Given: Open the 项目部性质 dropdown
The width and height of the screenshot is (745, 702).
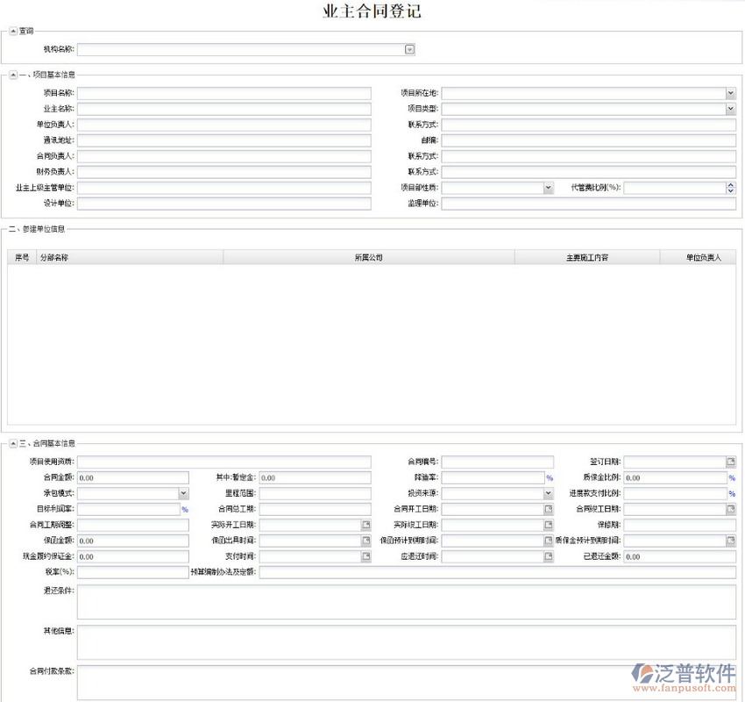Looking at the screenshot, I should pyautogui.click(x=549, y=188).
